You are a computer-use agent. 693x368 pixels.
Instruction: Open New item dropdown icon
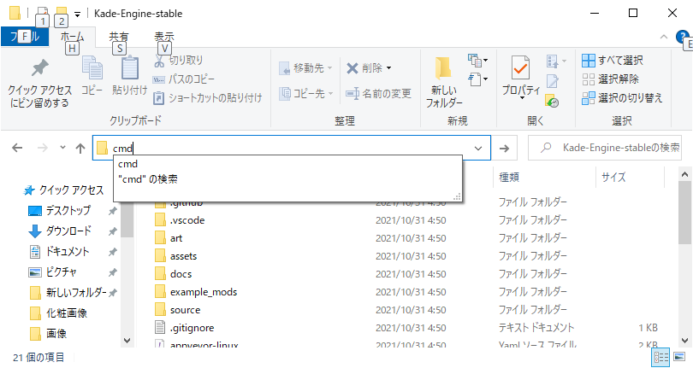click(x=477, y=60)
